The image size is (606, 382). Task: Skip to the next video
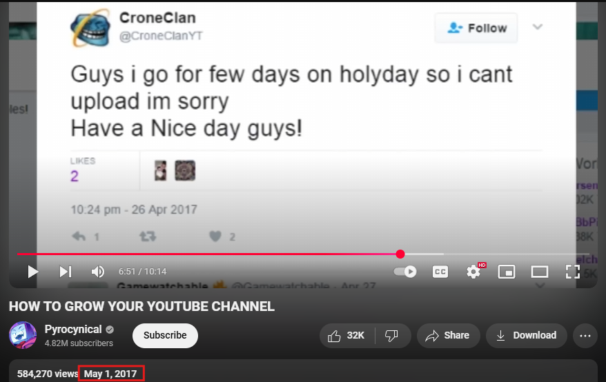[66, 272]
